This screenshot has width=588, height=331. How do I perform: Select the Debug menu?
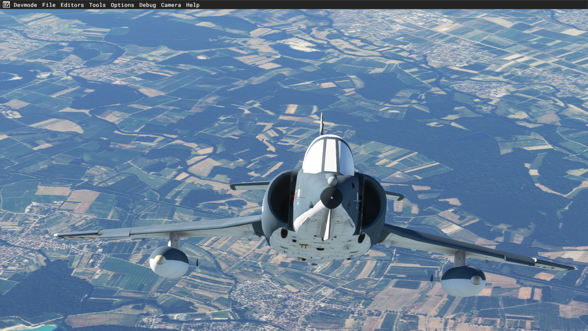(x=147, y=5)
